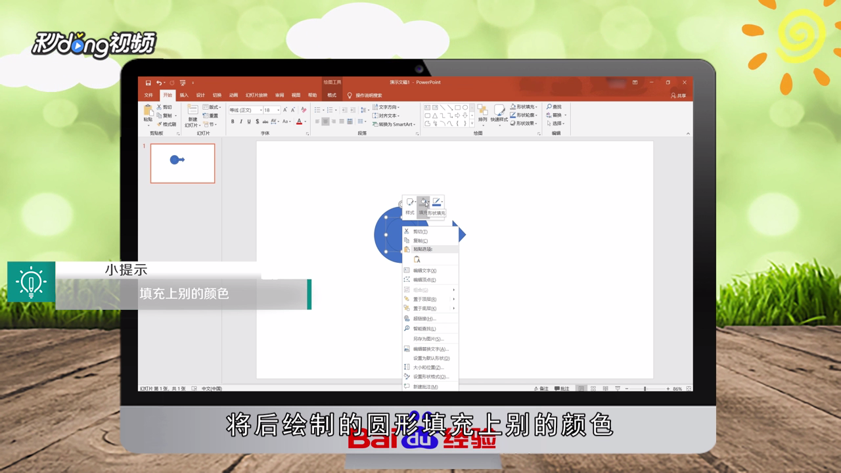Screen dimensions: 841x473
Task: Set Align Left paragraph alignment
Action: (x=317, y=122)
